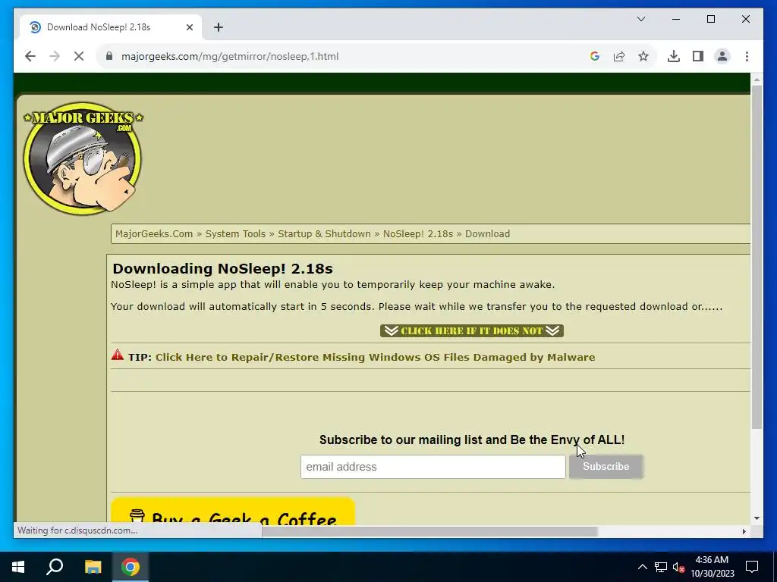Click Chrome icon in the taskbar

pos(131,567)
